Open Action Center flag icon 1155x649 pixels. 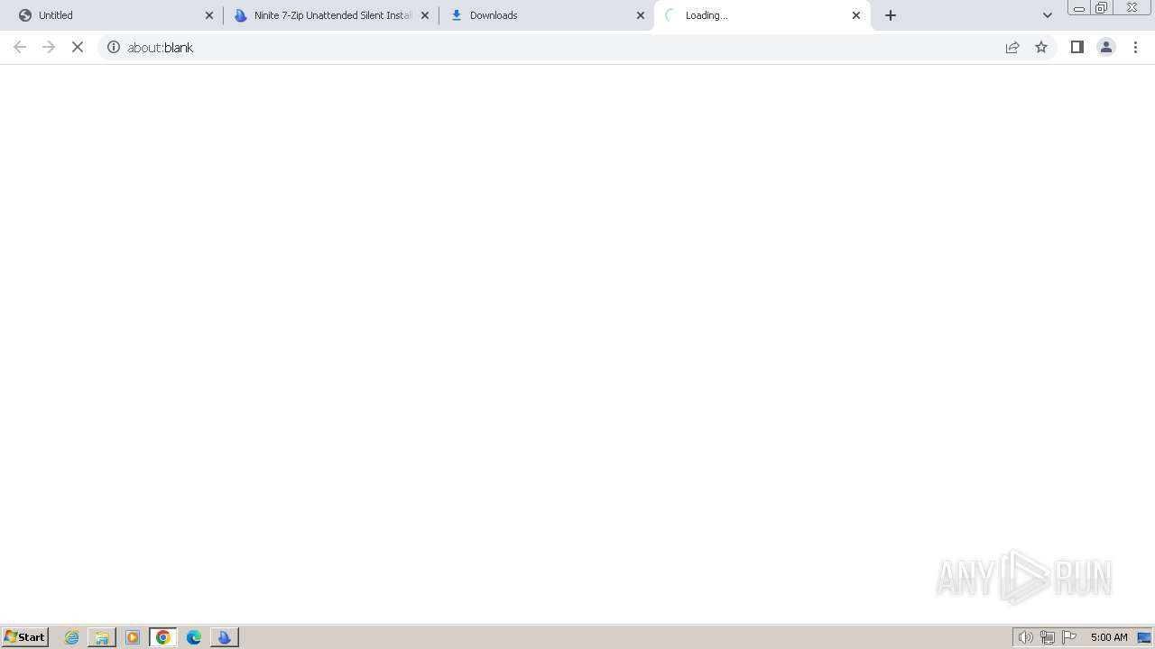[x=1069, y=637]
